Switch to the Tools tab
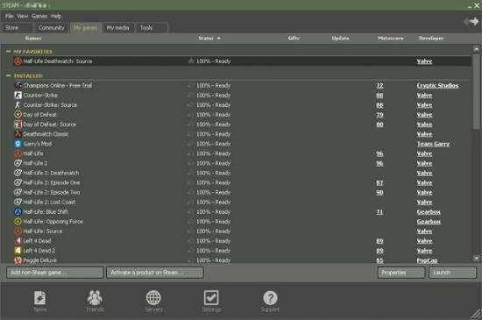This screenshot has width=482, height=320. [152, 28]
